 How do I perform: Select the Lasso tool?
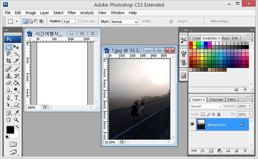9,54
